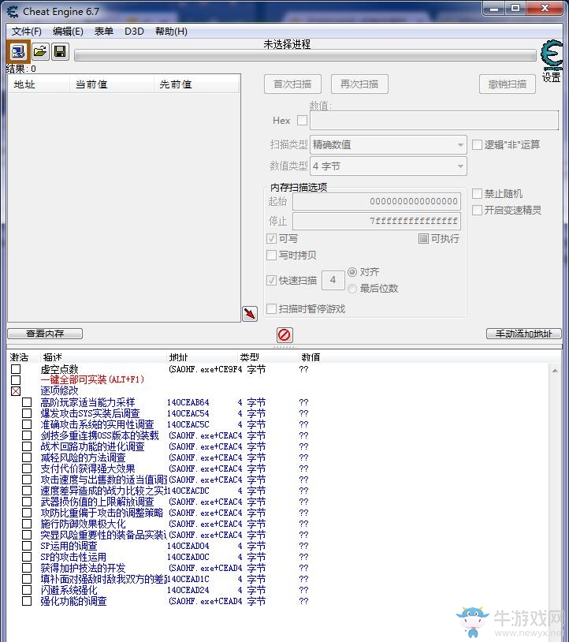
Task: Open the 表单 menu
Action: pos(104,32)
